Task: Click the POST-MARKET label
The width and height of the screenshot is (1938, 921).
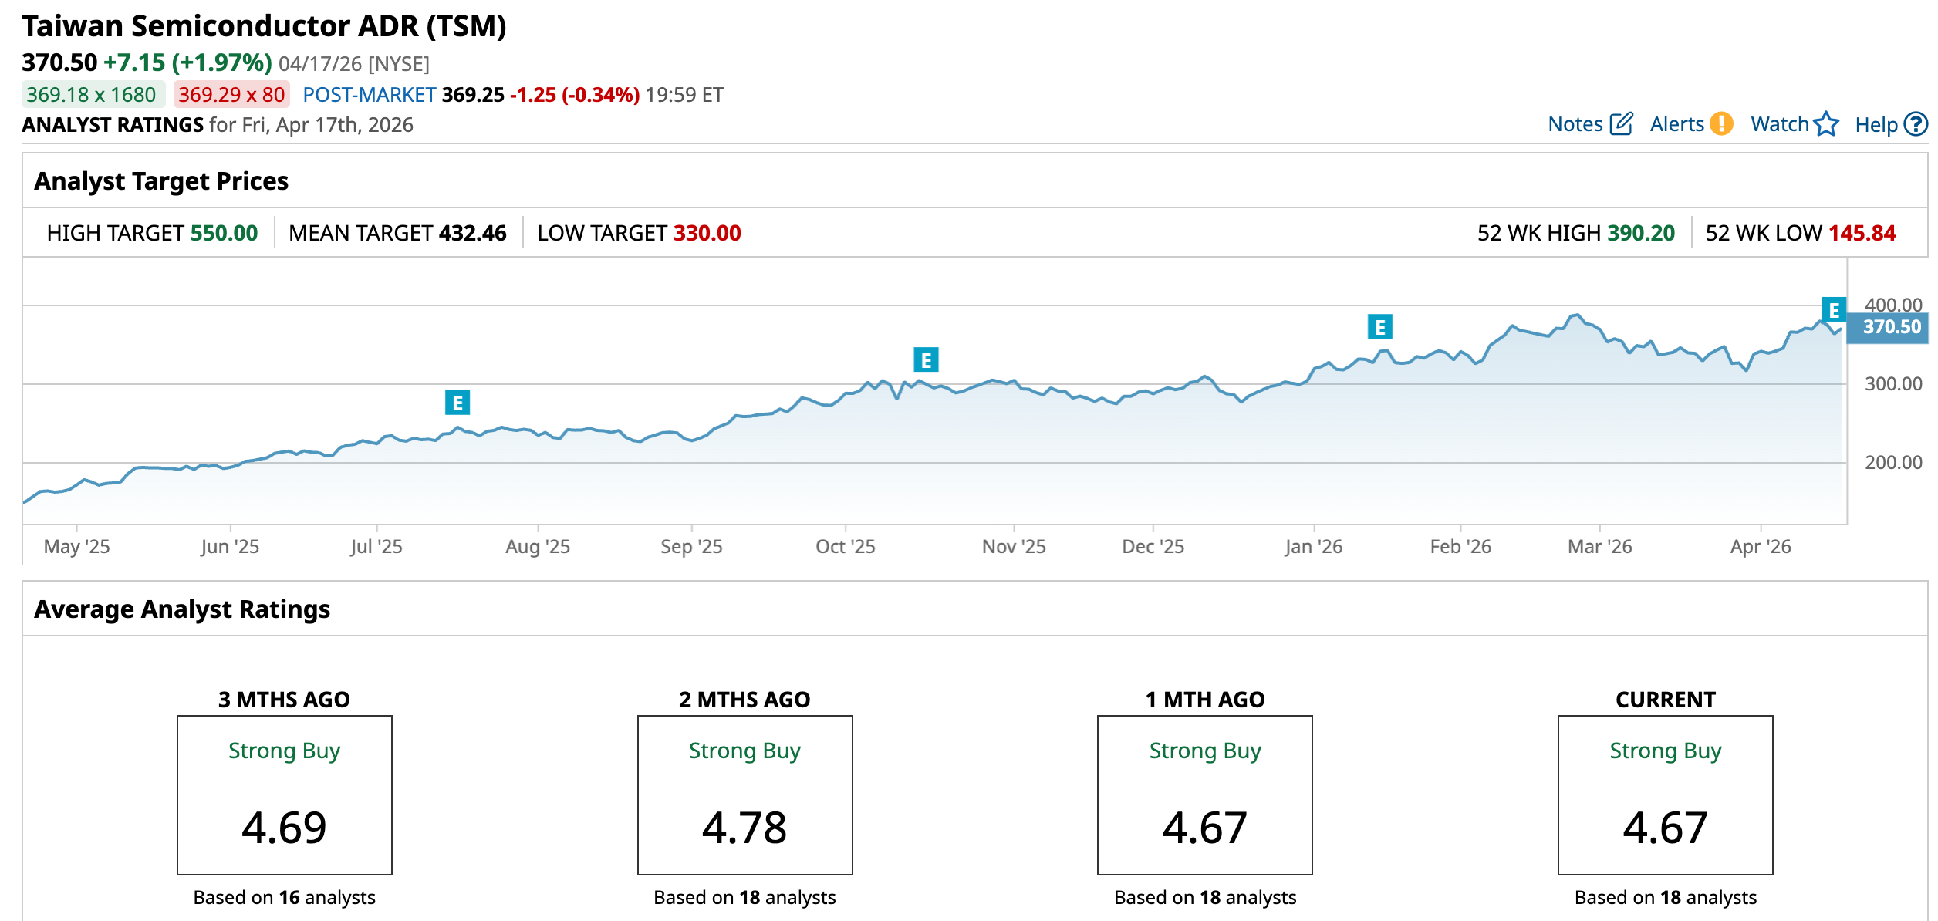Action: tap(369, 95)
